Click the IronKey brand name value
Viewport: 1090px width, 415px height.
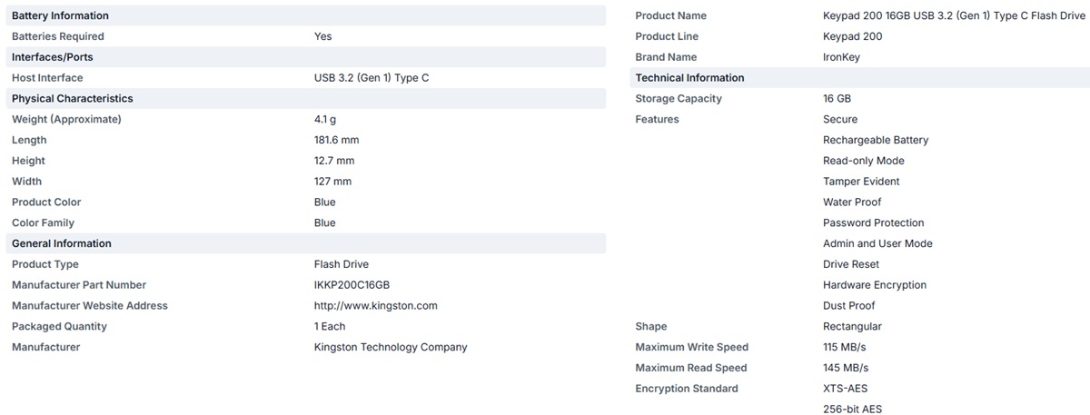pyautogui.click(x=841, y=57)
